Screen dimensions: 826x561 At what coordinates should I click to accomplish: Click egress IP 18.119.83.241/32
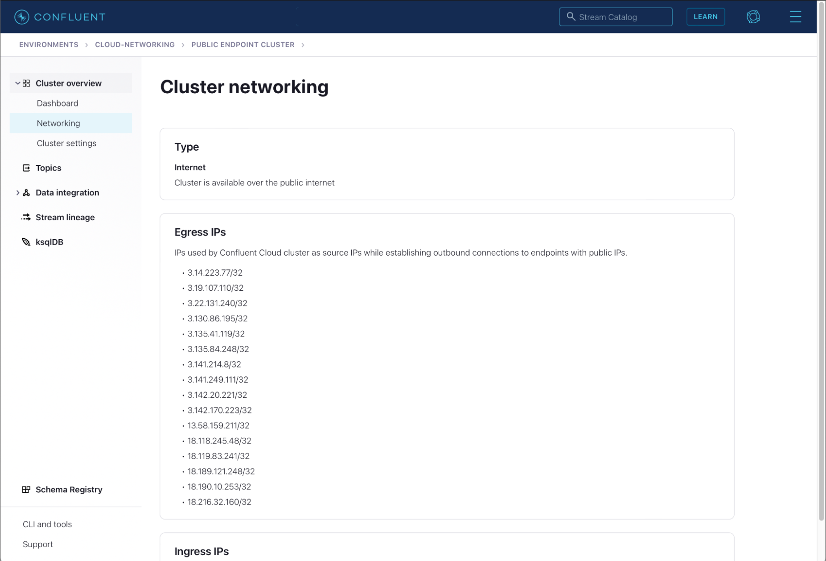coord(218,456)
